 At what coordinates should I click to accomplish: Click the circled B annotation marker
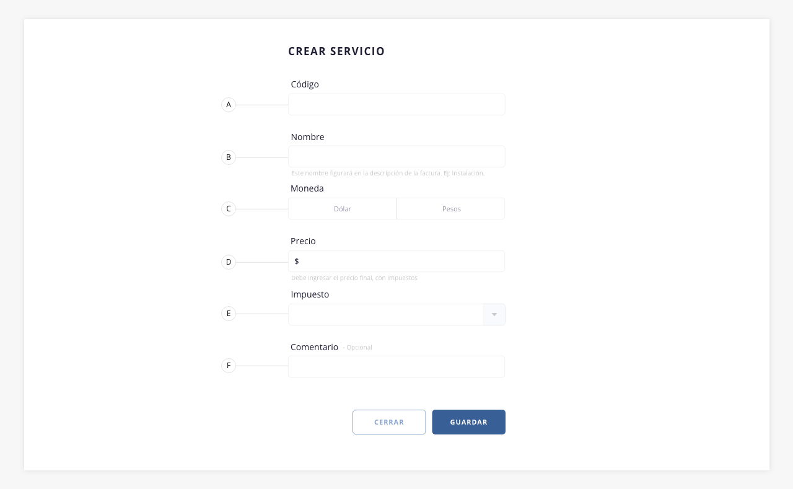tap(229, 157)
